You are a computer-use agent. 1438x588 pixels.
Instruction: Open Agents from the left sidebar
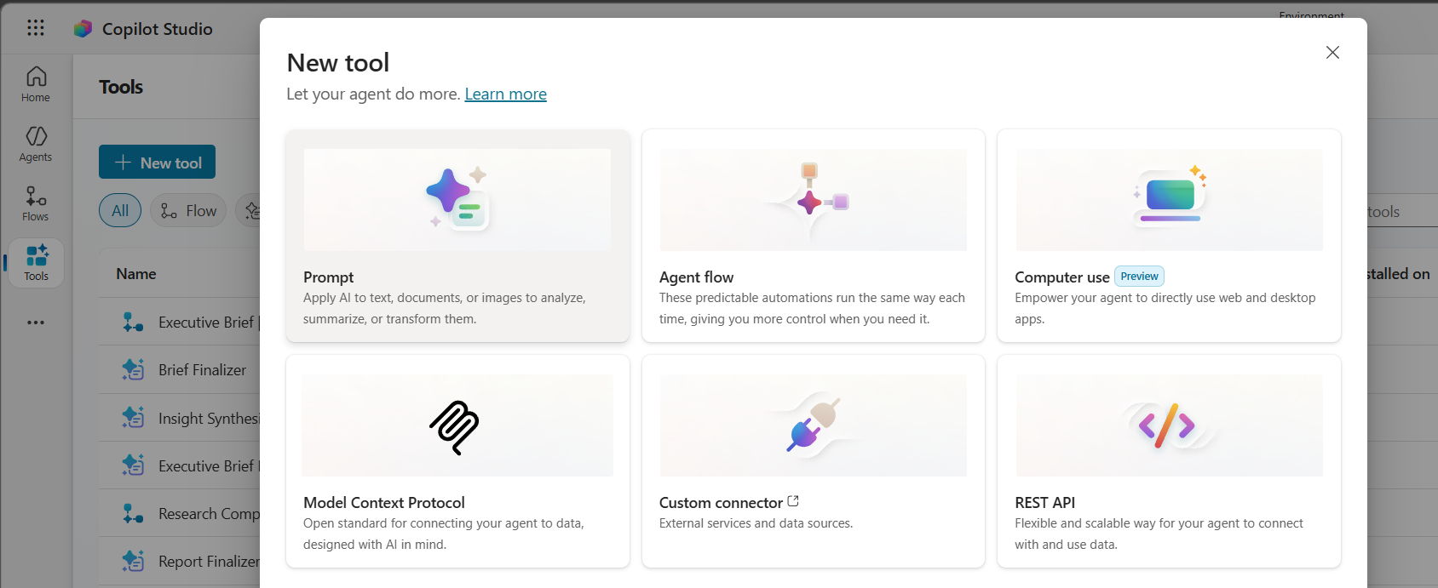tap(36, 144)
